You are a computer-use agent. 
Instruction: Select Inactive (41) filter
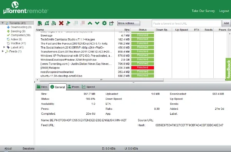click(18, 43)
